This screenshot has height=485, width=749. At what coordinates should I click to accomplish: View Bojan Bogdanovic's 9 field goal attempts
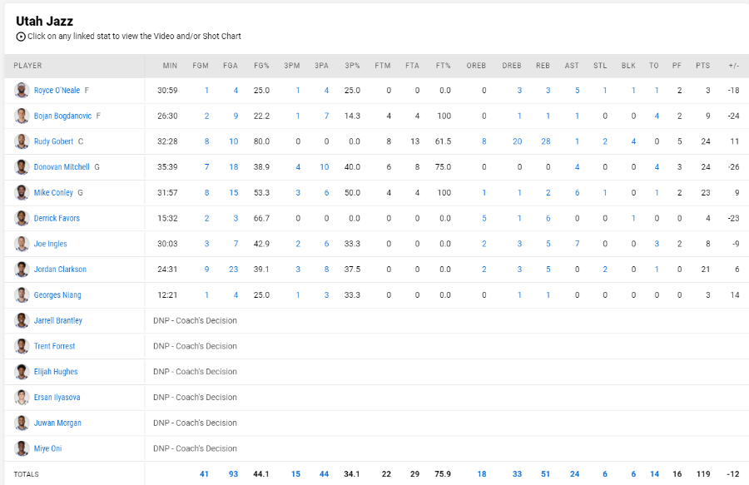(236, 116)
